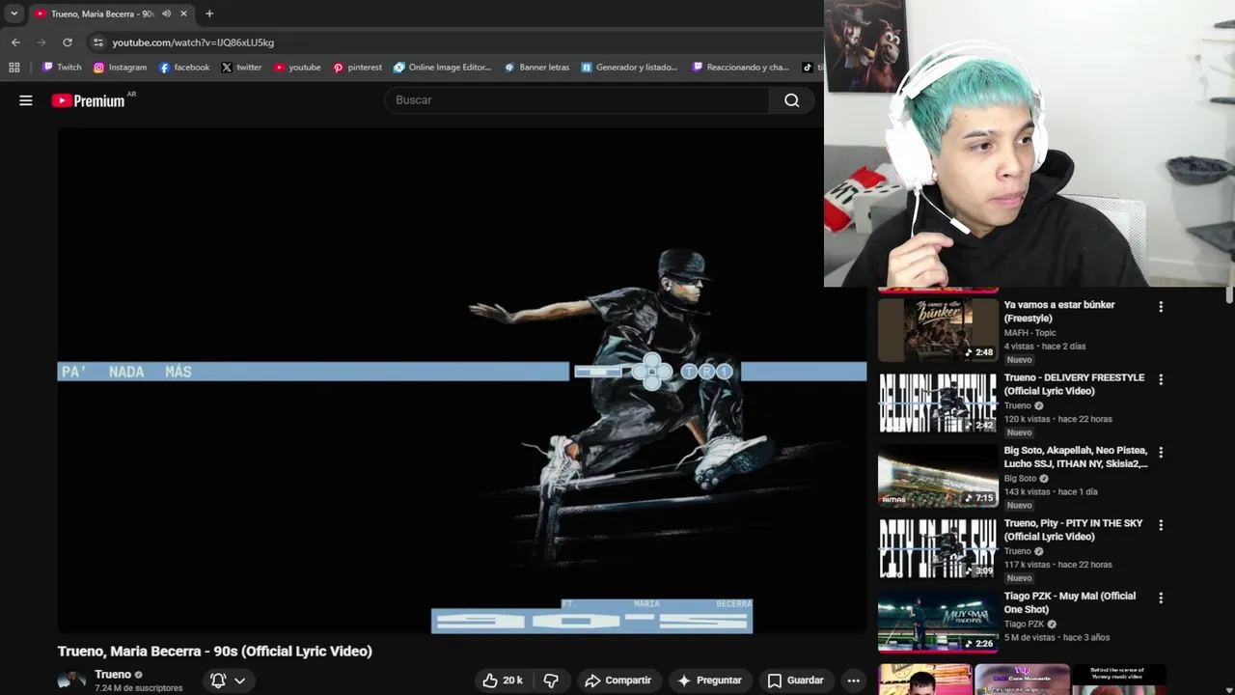
Task: Open Tiago PZK - Muy Mal thumbnail
Action: tap(938, 621)
